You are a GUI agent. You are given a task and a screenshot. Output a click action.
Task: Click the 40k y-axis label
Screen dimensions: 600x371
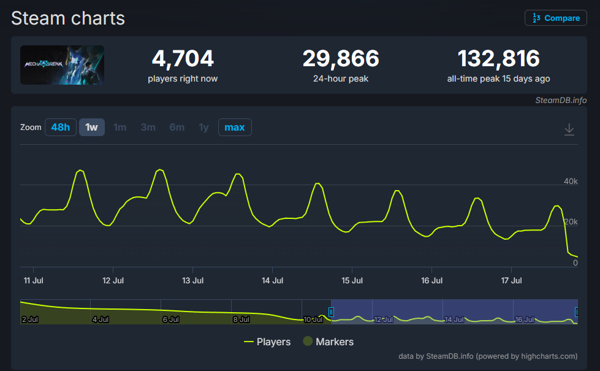[x=571, y=181]
